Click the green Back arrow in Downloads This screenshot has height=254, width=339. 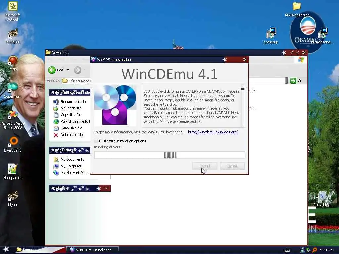[x=52, y=70]
